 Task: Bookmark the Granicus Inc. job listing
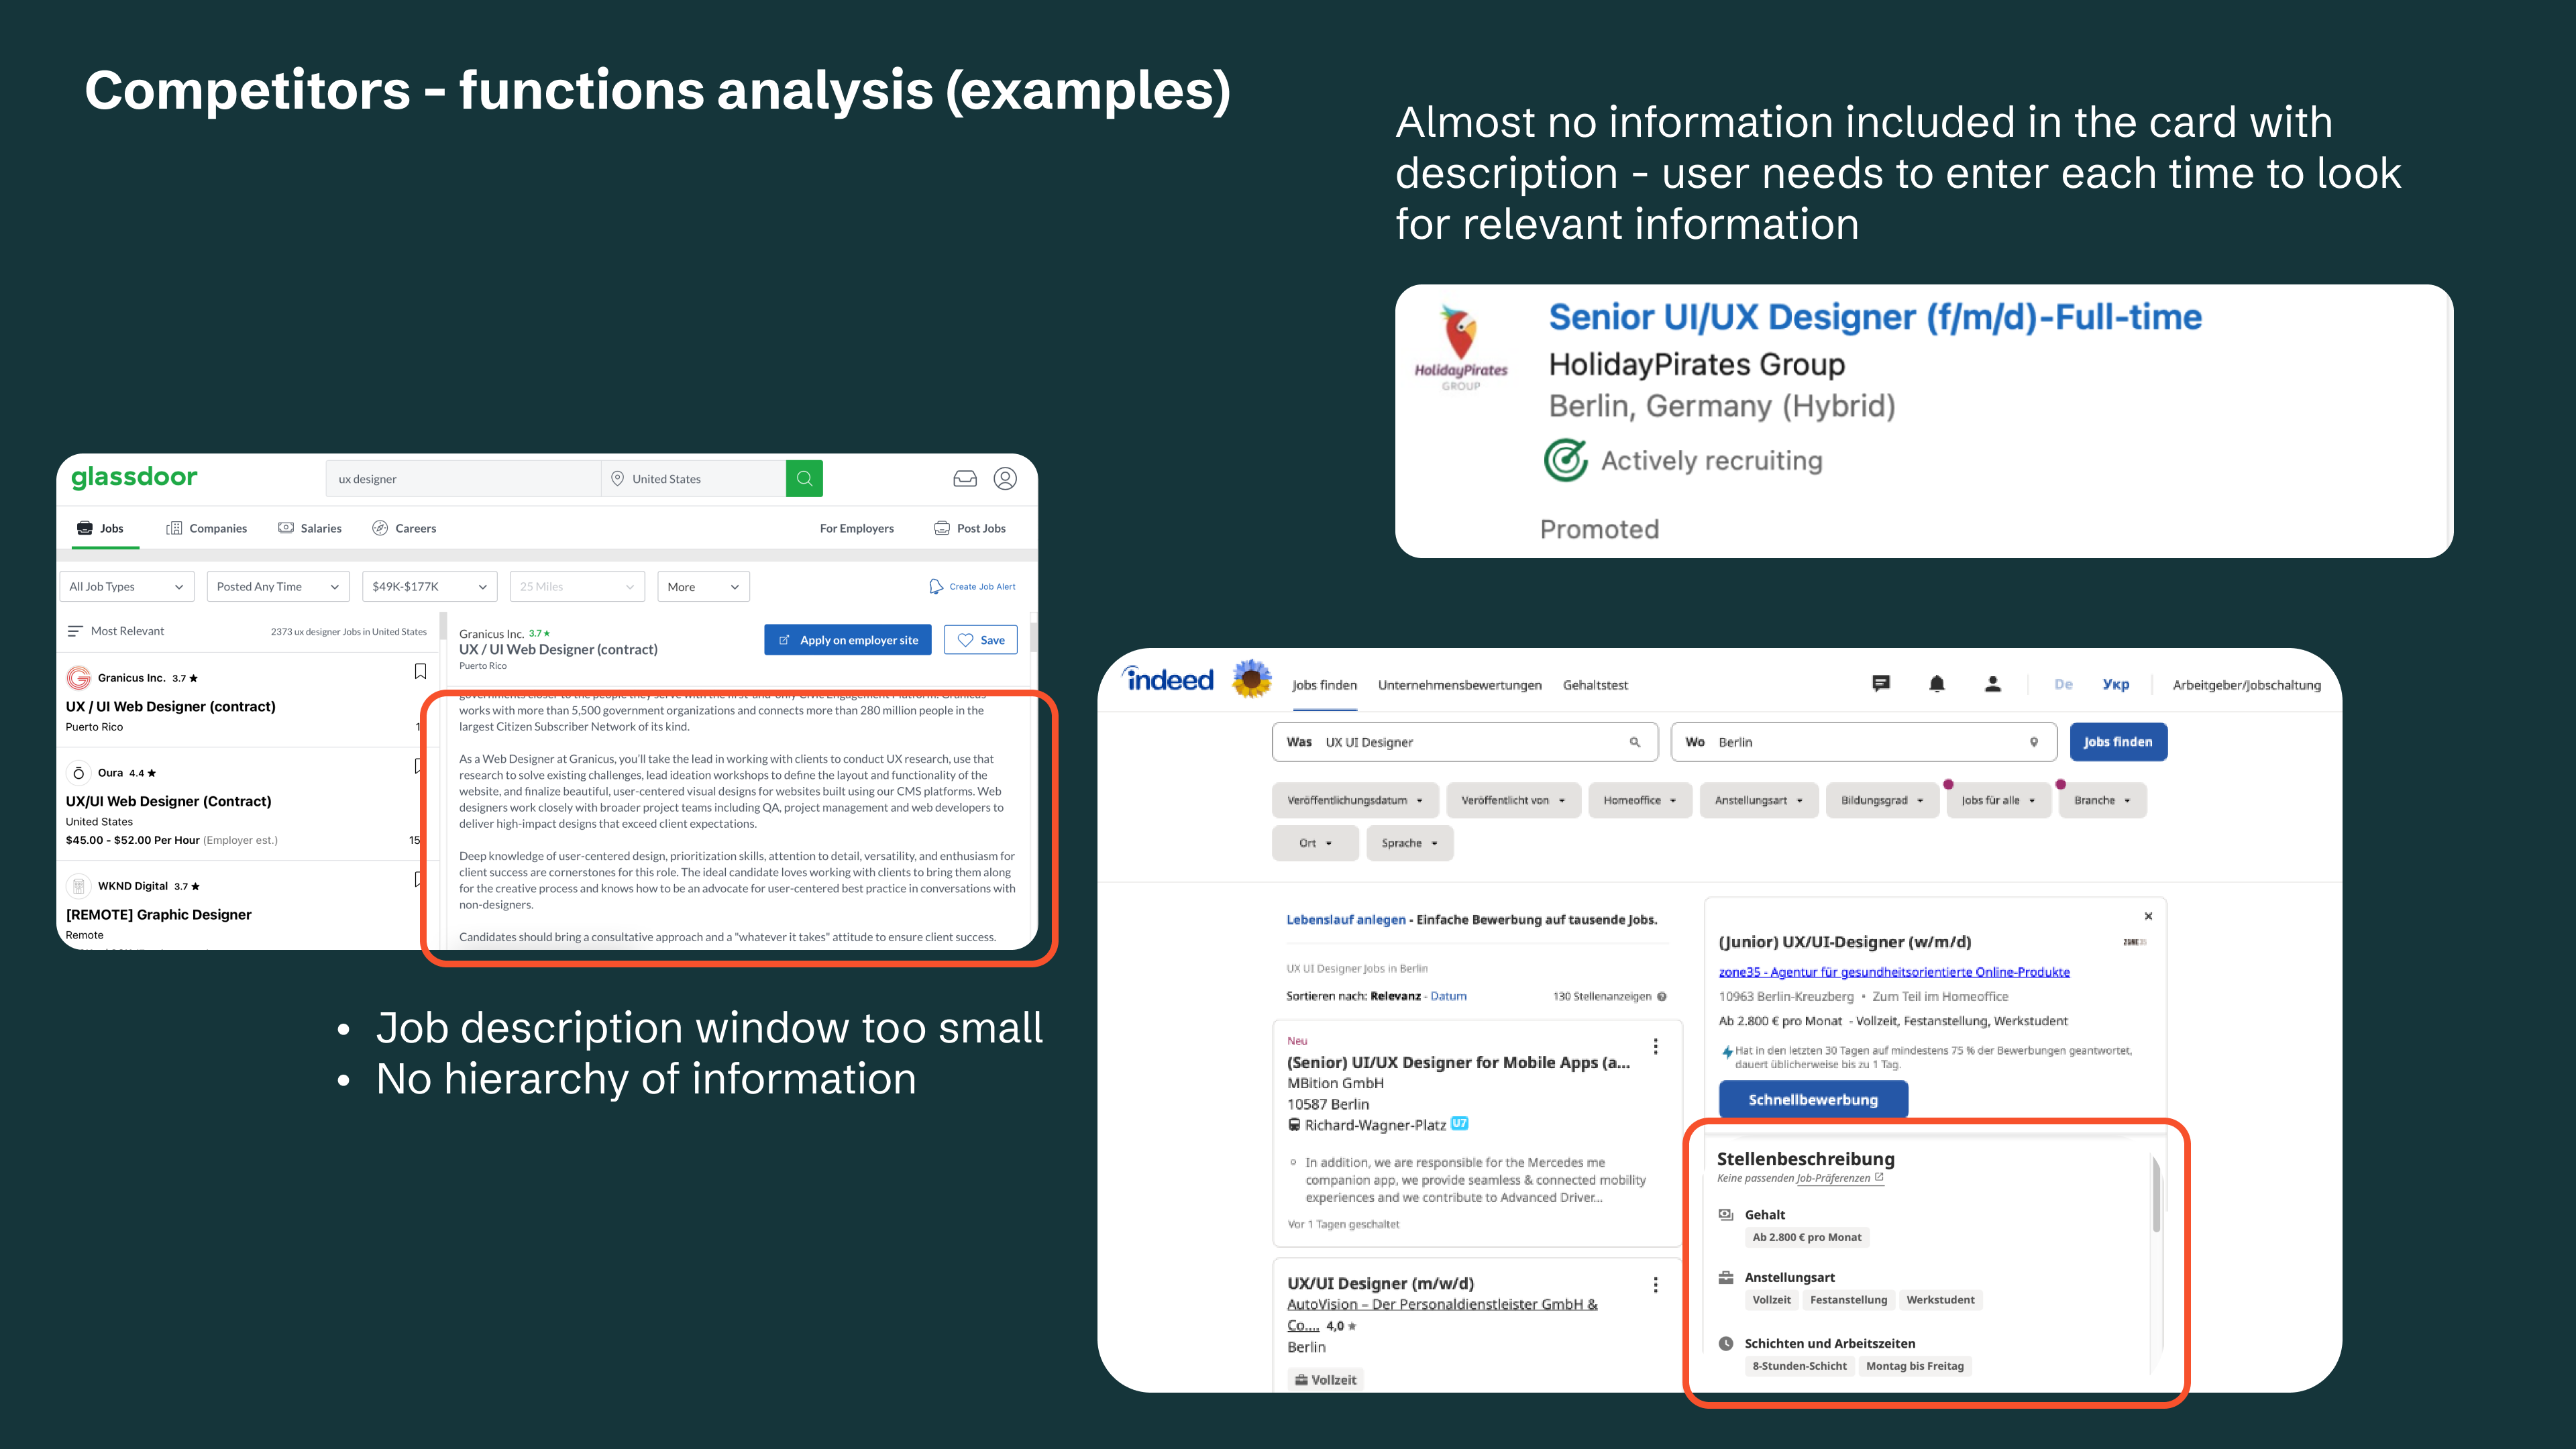420,672
